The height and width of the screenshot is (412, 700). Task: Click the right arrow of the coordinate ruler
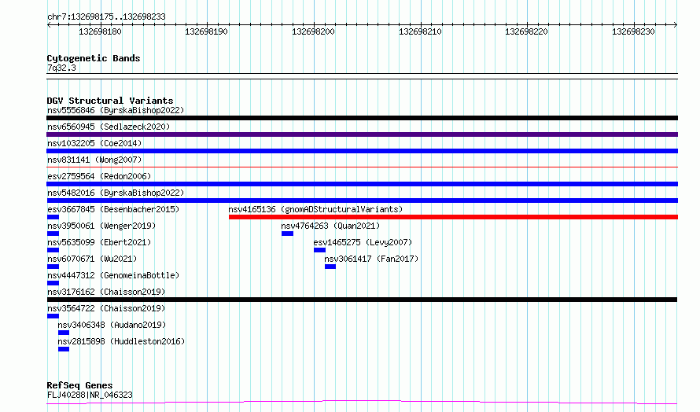point(676,25)
